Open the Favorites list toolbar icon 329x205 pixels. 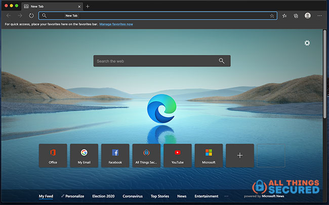coord(284,16)
